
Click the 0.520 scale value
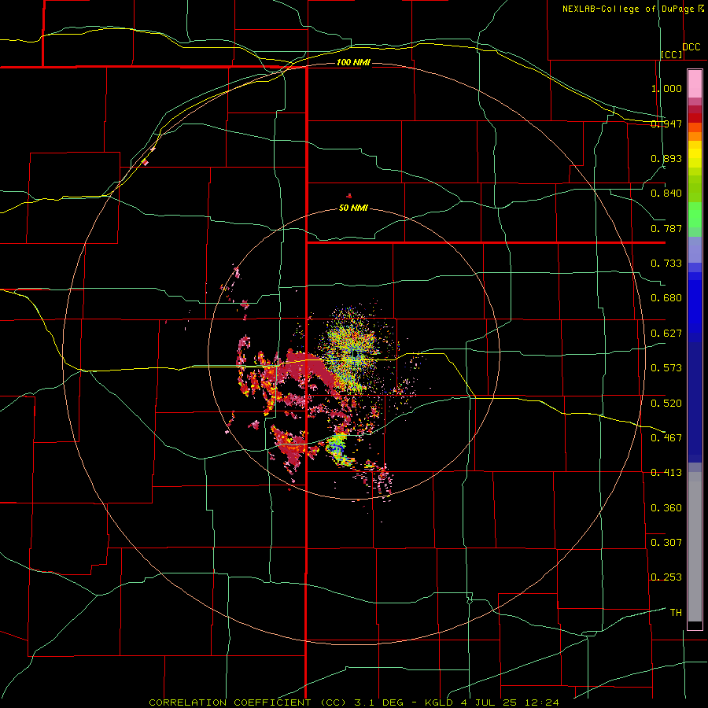666,403
